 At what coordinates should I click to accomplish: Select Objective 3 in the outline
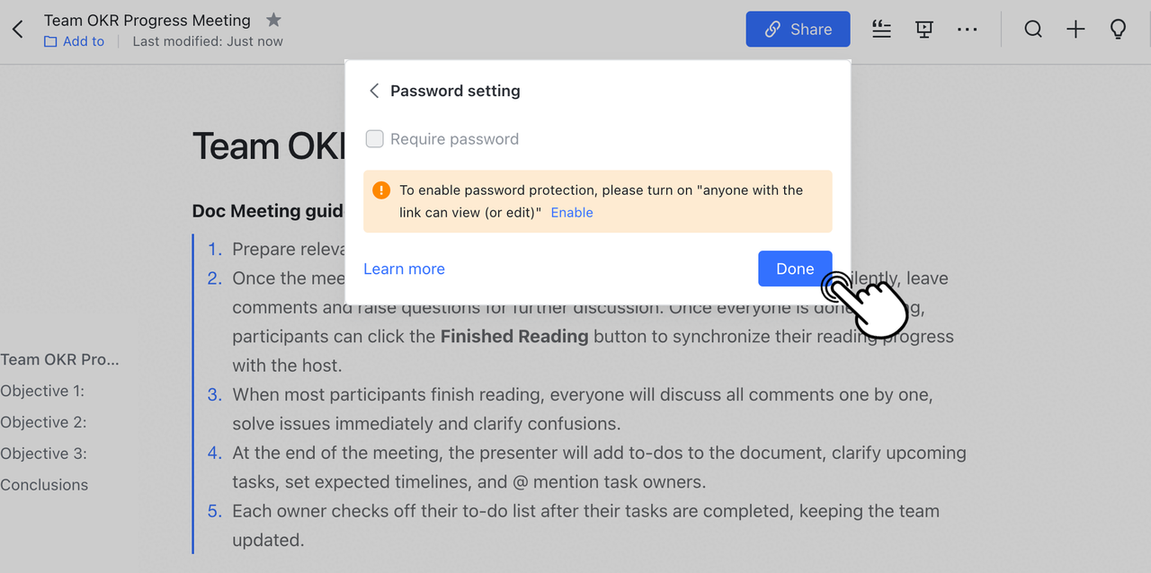click(x=43, y=454)
